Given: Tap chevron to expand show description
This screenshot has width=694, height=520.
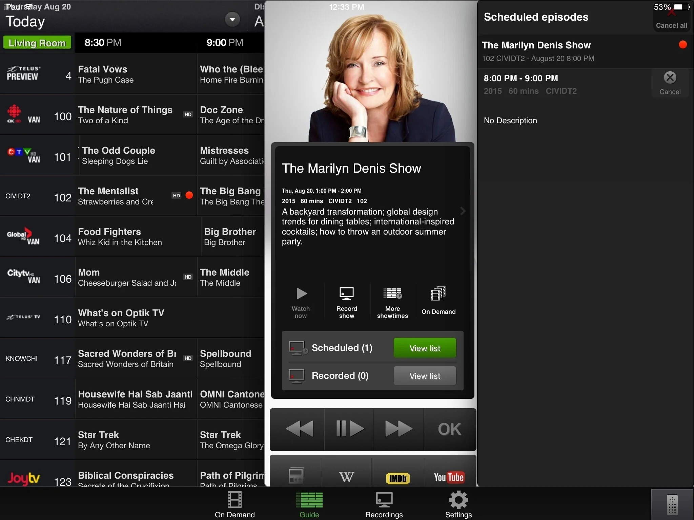Looking at the screenshot, I should click(463, 211).
